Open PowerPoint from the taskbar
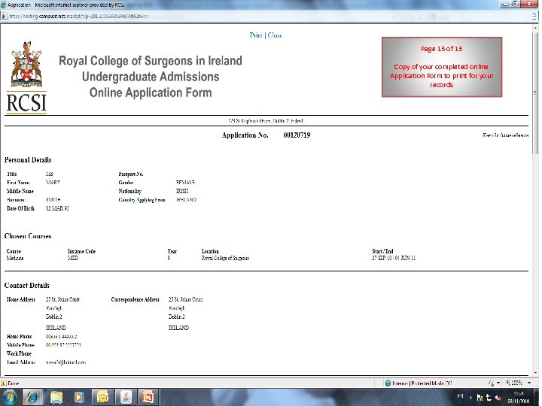Image resolution: width=542 pixels, height=406 pixels. 148,398
